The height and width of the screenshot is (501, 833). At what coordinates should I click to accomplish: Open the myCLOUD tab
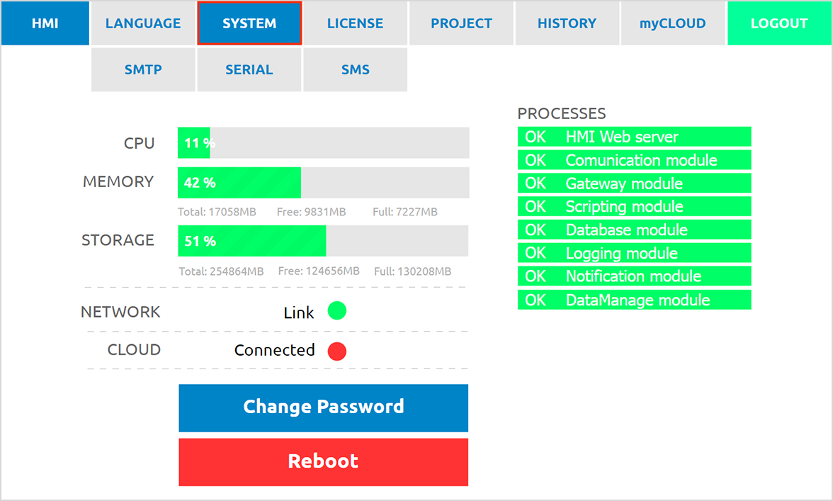[673, 23]
